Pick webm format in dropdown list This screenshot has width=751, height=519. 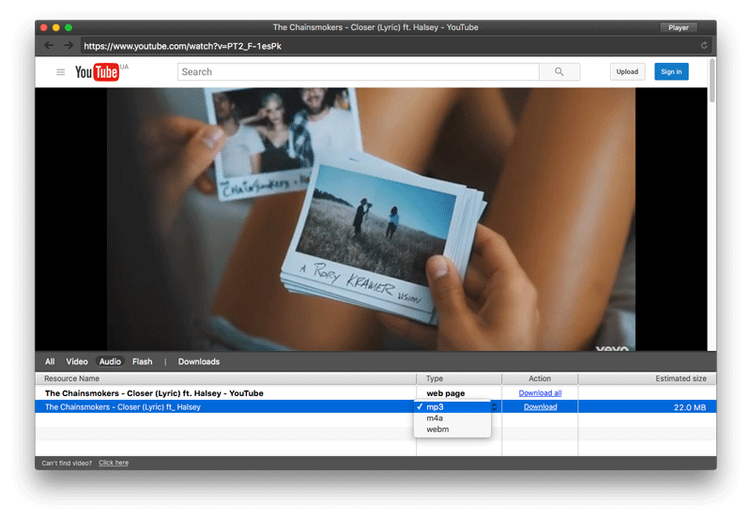tap(437, 429)
